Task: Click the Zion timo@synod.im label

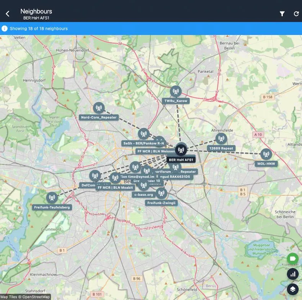Action: pyautogui.click(x=138, y=177)
